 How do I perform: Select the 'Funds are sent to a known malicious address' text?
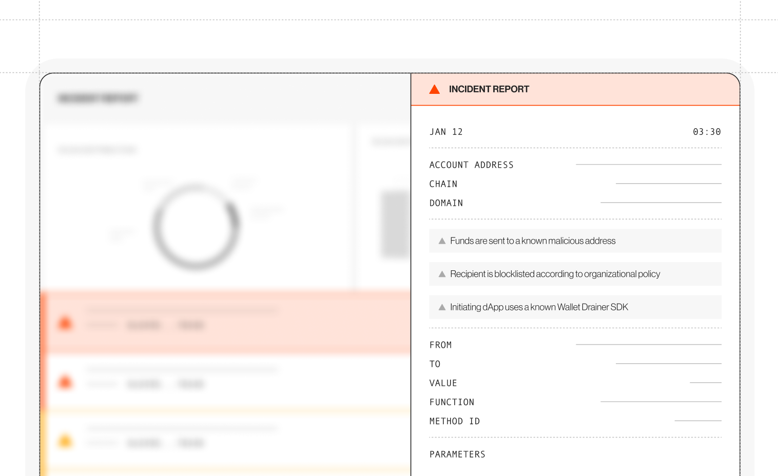532,241
